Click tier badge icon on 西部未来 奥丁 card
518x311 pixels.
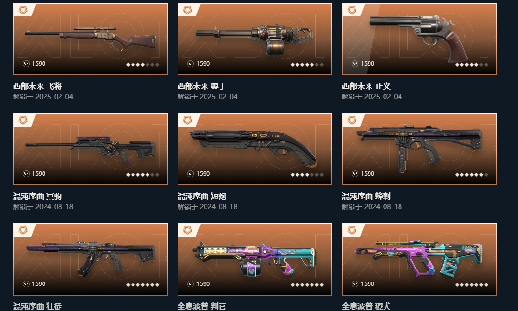(x=187, y=10)
